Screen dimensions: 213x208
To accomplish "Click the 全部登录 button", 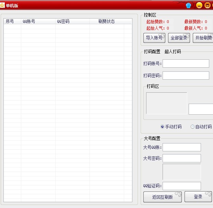I will click(x=179, y=38).
